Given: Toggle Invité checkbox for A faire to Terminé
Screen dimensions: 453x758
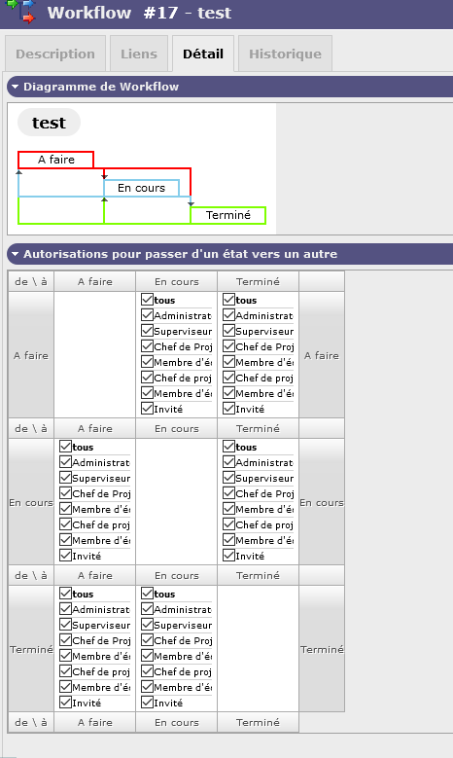Looking at the screenshot, I should click(228, 409).
